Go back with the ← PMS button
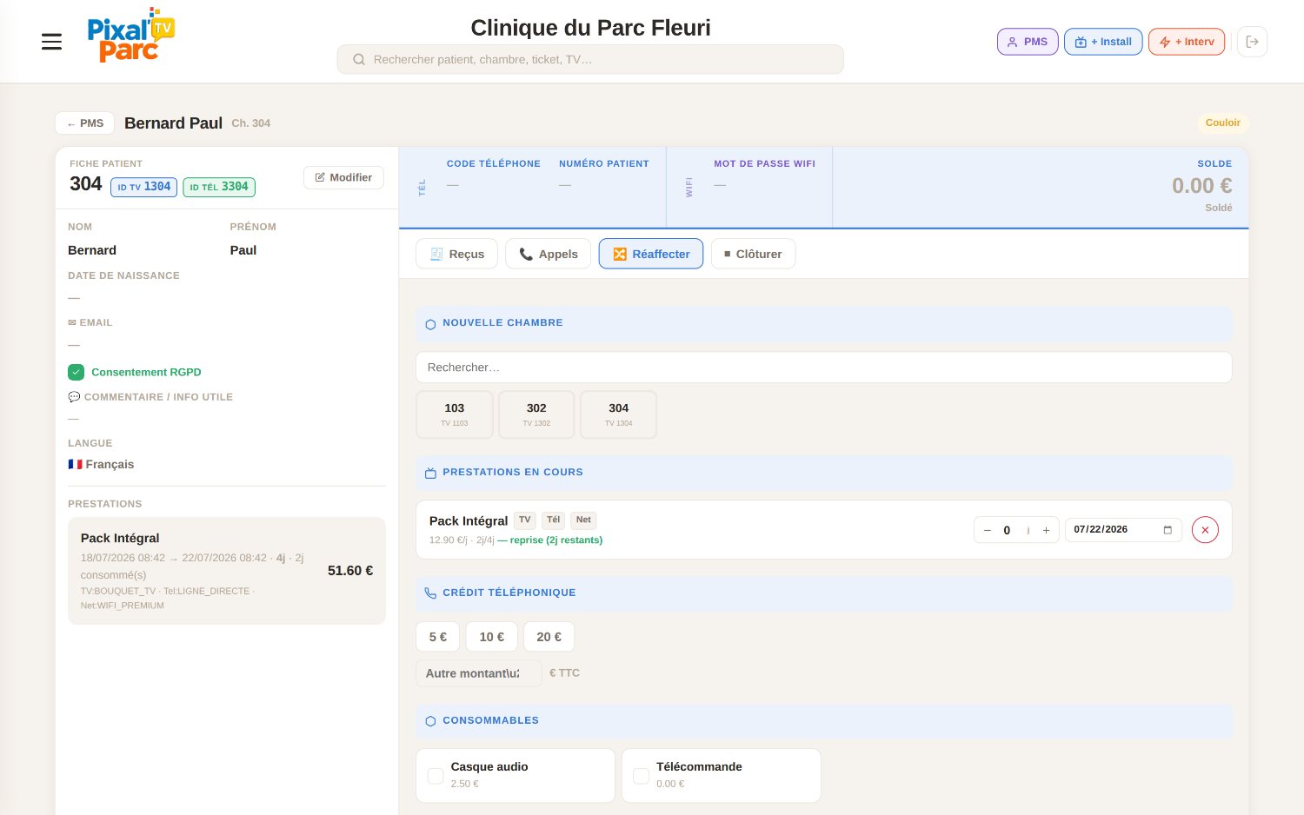Image resolution: width=1304 pixels, height=815 pixels. coord(85,123)
